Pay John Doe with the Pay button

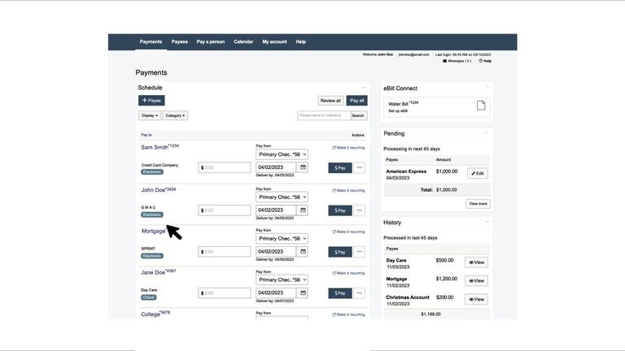point(340,210)
